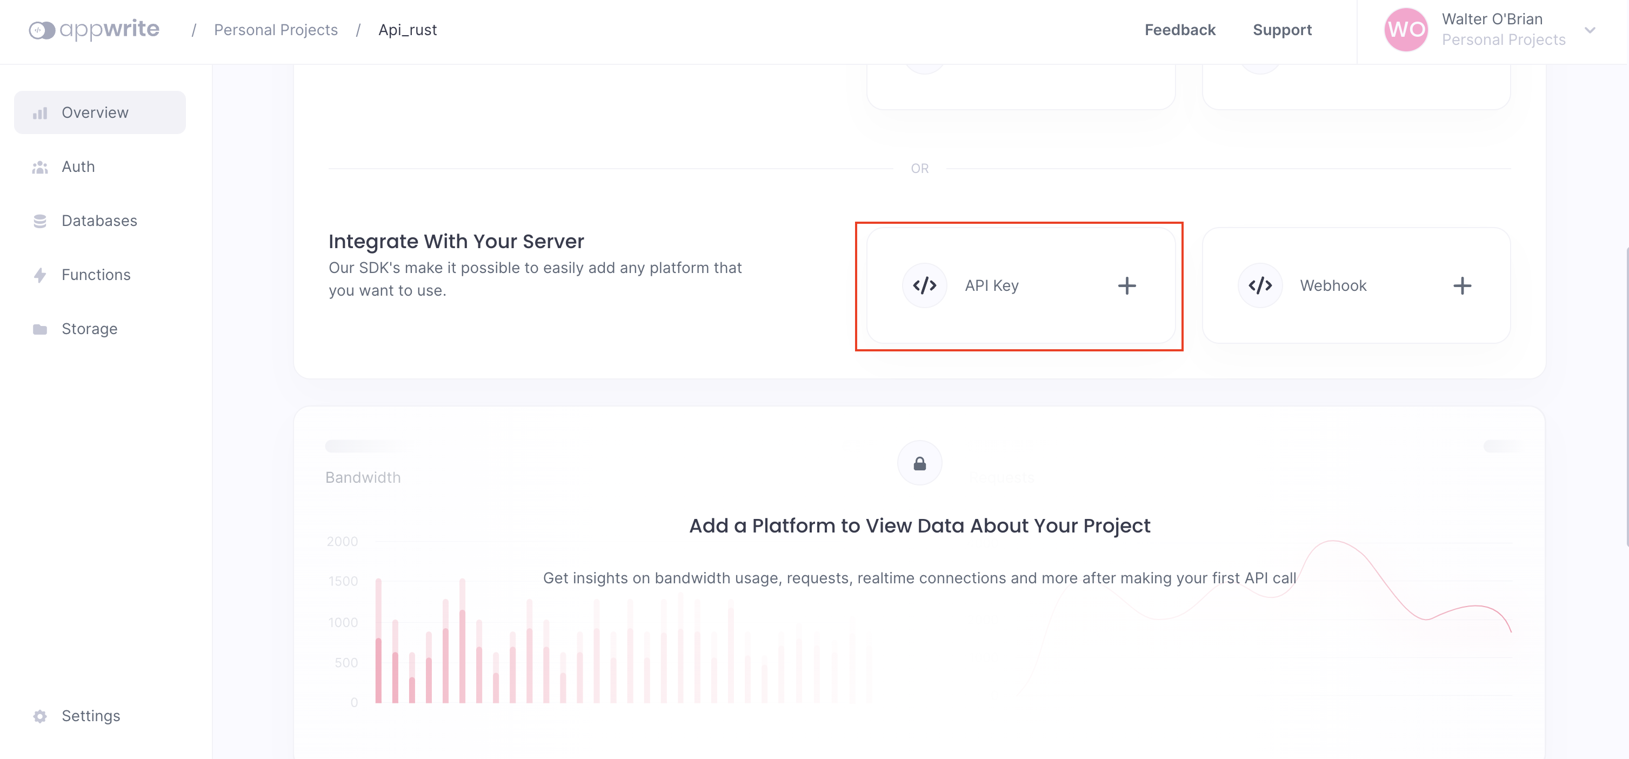Click the API Key code icon
Screen dimensions: 1629x759
point(925,285)
